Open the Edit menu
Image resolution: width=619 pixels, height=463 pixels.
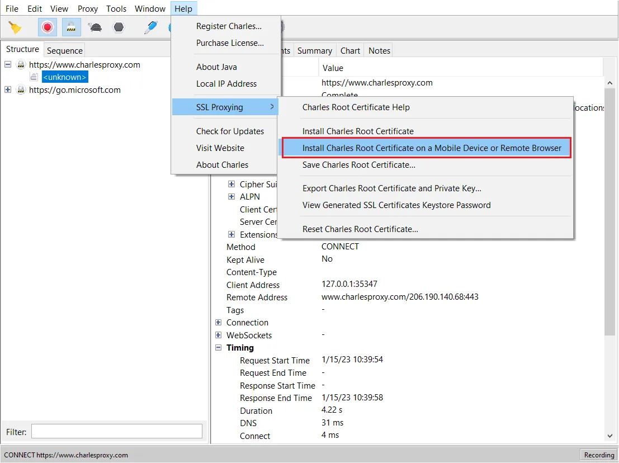click(x=35, y=9)
